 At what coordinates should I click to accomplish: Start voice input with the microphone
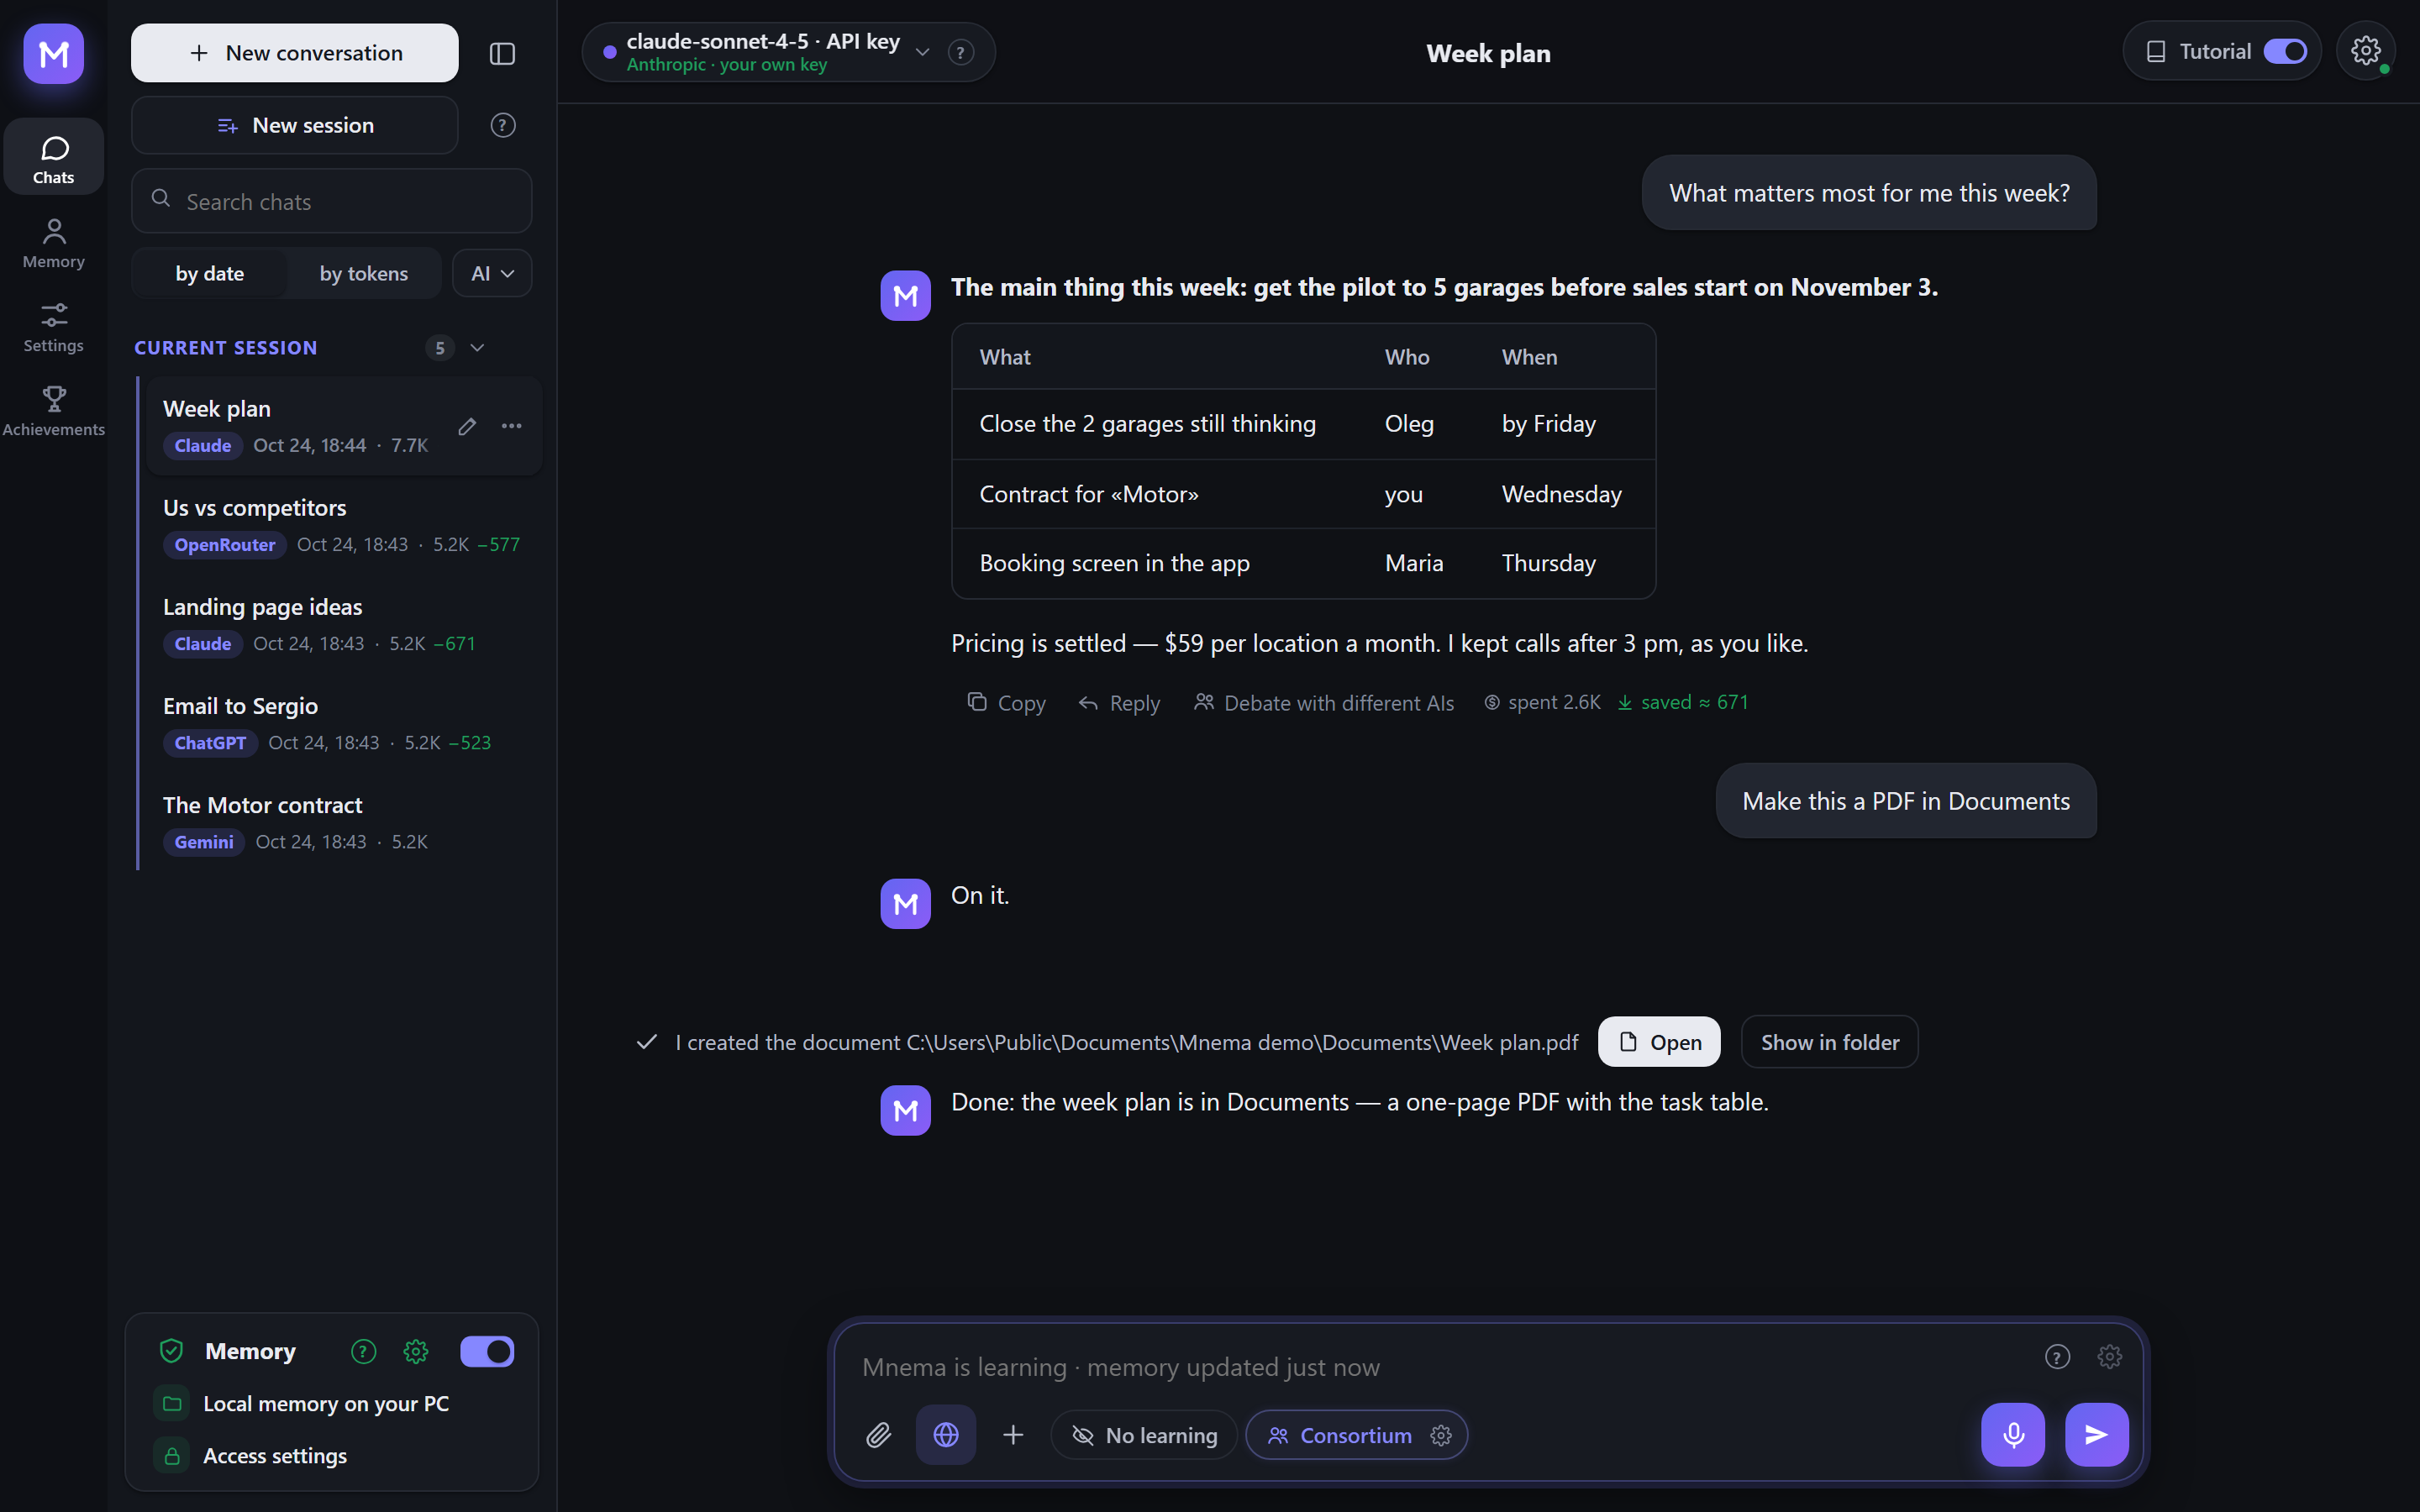(2013, 1435)
